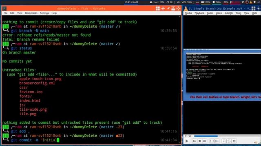
Task: Open VLC's Help menu
Action: [x=254, y=13]
